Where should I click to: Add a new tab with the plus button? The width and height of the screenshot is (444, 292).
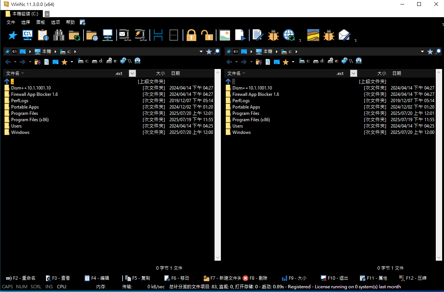click(47, 14)
